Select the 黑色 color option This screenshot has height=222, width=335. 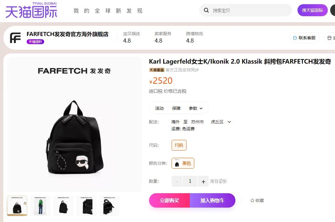pyautogui.click(x=183, y=163)
